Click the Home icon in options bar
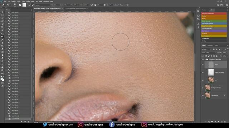Screen dimensions: 229x128 click(3, 5)
